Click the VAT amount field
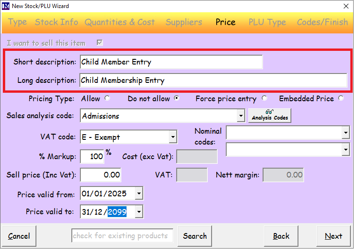The image size is (356, 250). 192,175
